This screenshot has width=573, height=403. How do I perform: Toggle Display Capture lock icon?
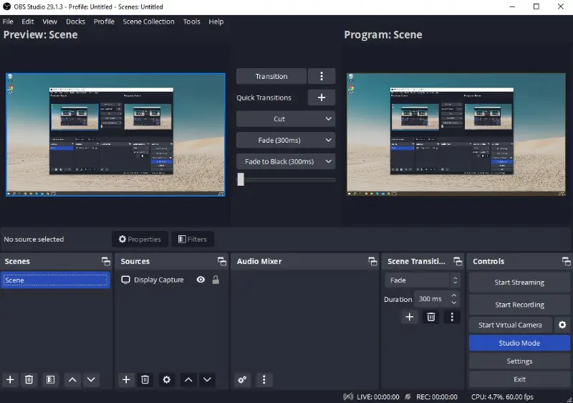point(216,280)
